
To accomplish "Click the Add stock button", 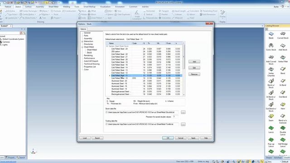I will pyautogui.click(x=194, y=62).
